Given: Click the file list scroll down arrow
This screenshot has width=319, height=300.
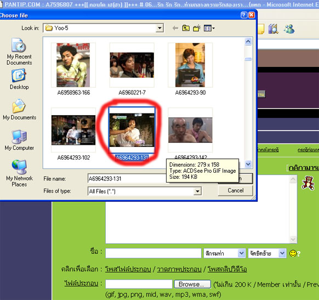Looking at the screenshot, I should click(248, 164).
